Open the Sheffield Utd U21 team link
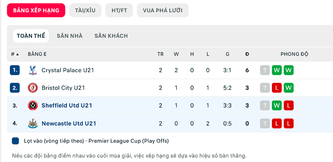 click(67, 106)
